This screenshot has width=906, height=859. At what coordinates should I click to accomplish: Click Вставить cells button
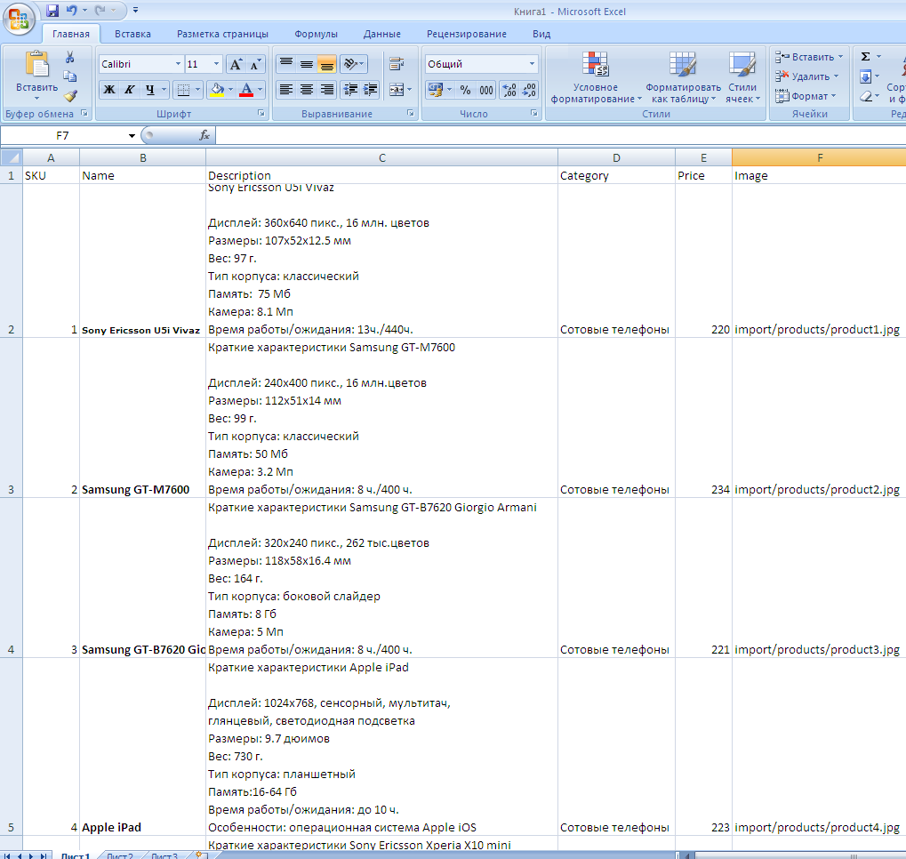point(809,57)
